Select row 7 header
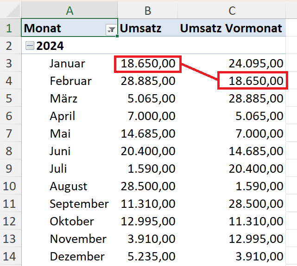 pos(9,133)
